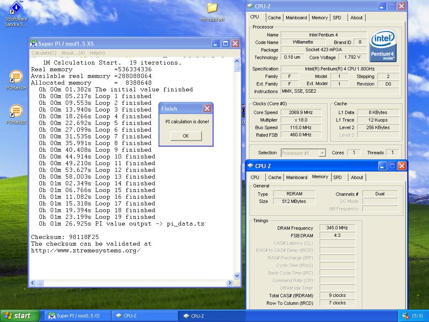Image resolution: width=429 pixels, height=322 pixels.
Task: Switch to CPU tab in lower CPU-Z
Action: point(255,177)
